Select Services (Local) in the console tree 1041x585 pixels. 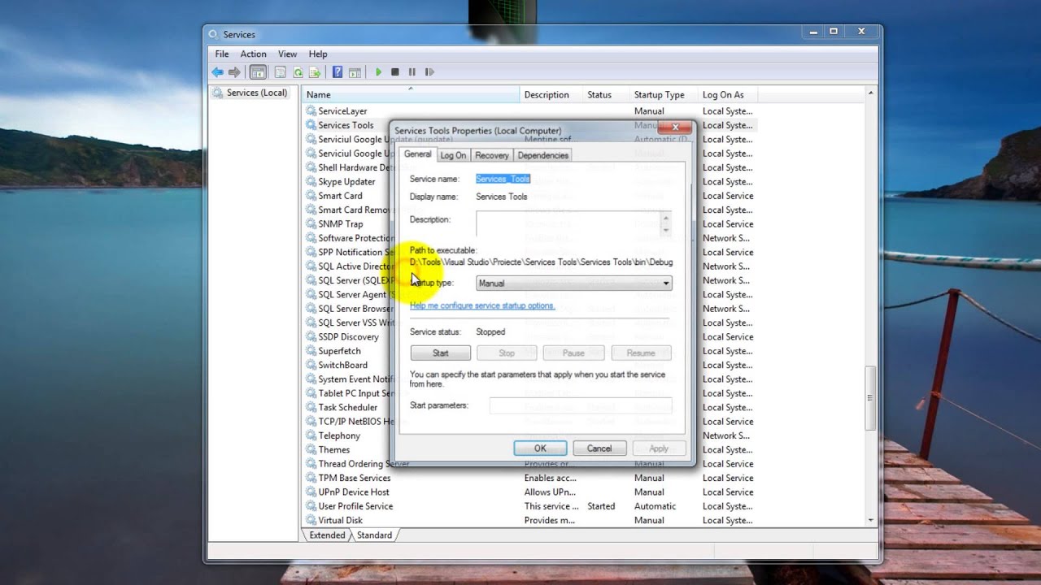click(256, 93)
